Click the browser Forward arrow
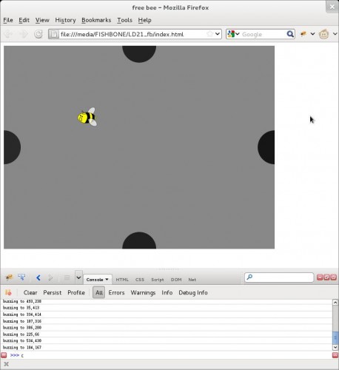 [x=24, y=34]
